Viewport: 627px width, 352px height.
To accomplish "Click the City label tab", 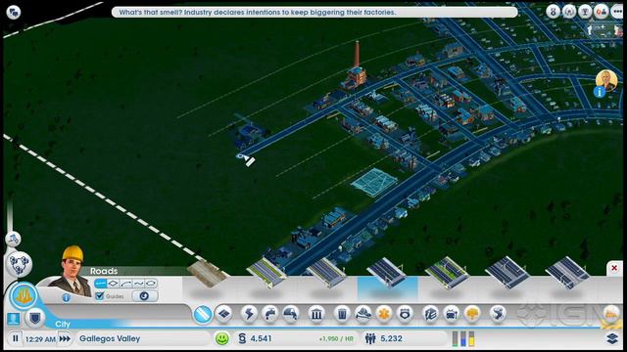I will (63, 324).
